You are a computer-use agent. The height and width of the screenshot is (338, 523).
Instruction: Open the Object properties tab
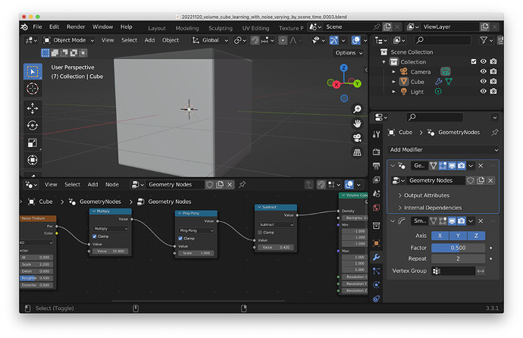pos(376,243)
